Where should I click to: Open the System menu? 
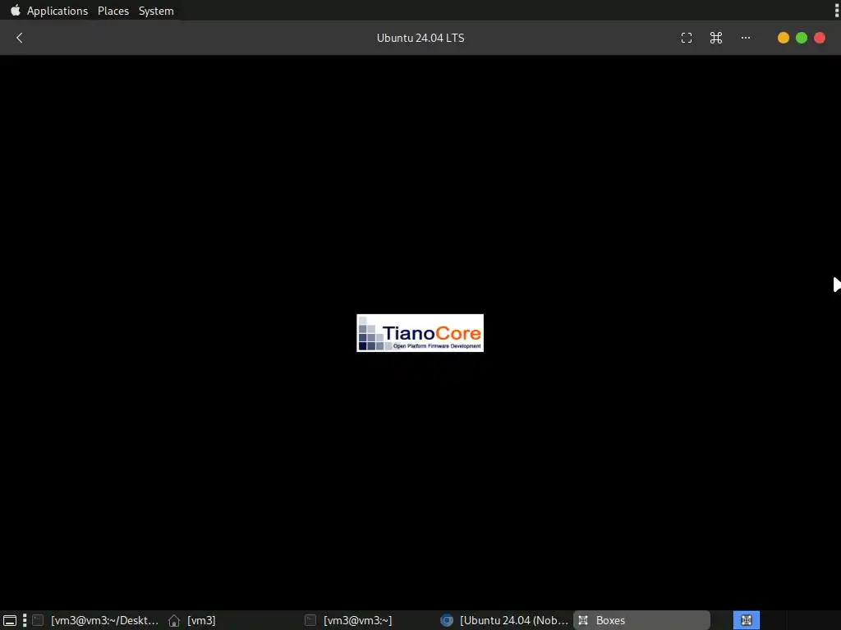tap(156, 11)
